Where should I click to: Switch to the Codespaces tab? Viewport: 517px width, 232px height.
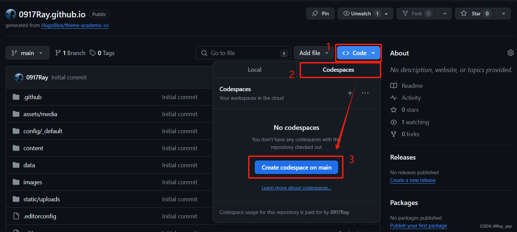[x=338, y=69]
